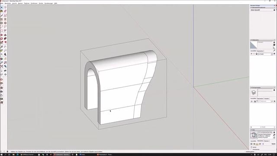Toggle the Kanten checkbox
Image resolution: width=277 pixels, height=156 pixels.
pyautogui.click(x=251, y=147)
